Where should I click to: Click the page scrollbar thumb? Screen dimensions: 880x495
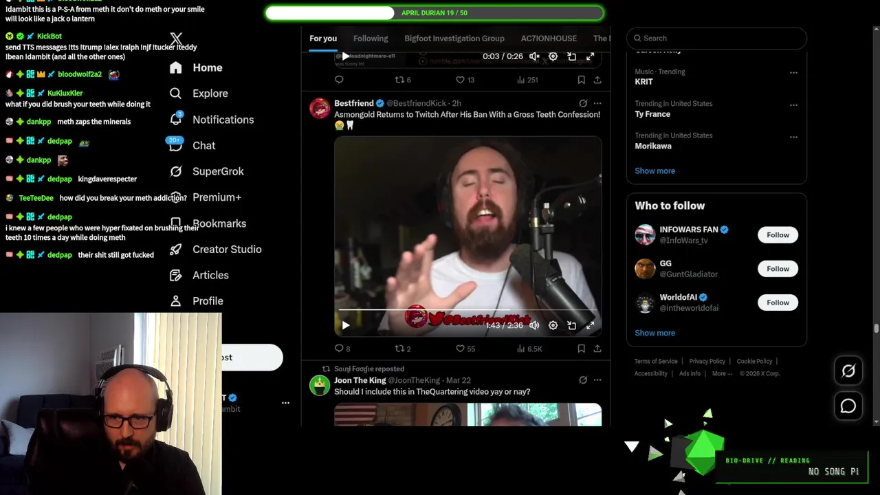(876, 328)
